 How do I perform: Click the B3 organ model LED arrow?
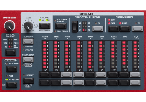(9, 47)
